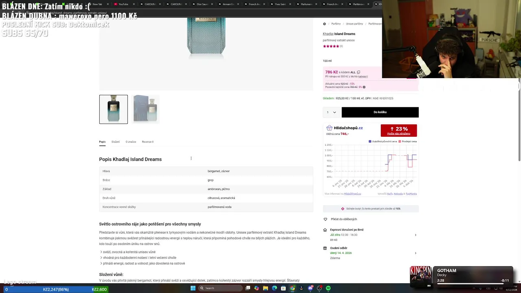Select the Recenze 8 tab
The width and height of the screenshot is (521, 293).
pyautogui.click(x=148, y=142)
